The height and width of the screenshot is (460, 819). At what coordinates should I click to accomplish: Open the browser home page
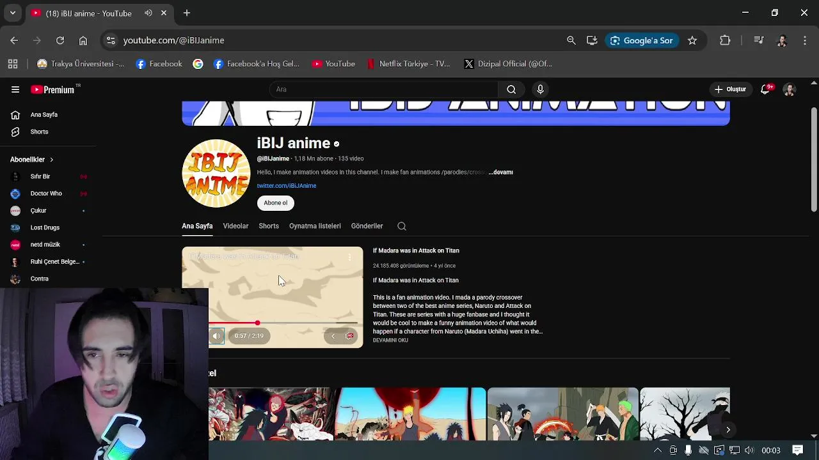pos(83,40)
